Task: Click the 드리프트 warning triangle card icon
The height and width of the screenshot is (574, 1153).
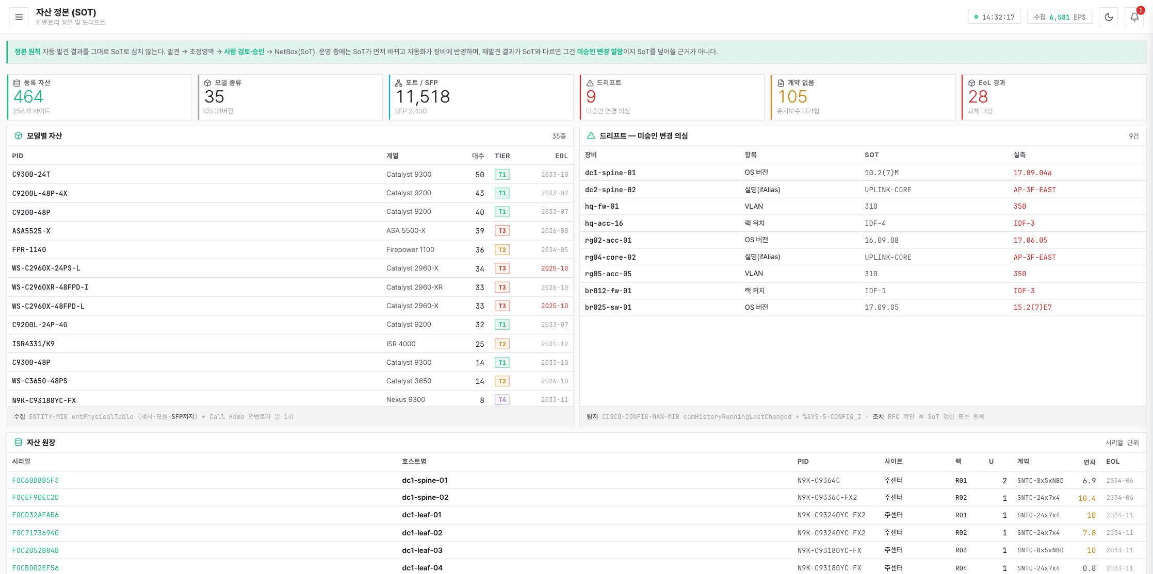Action: coord(590,83)
